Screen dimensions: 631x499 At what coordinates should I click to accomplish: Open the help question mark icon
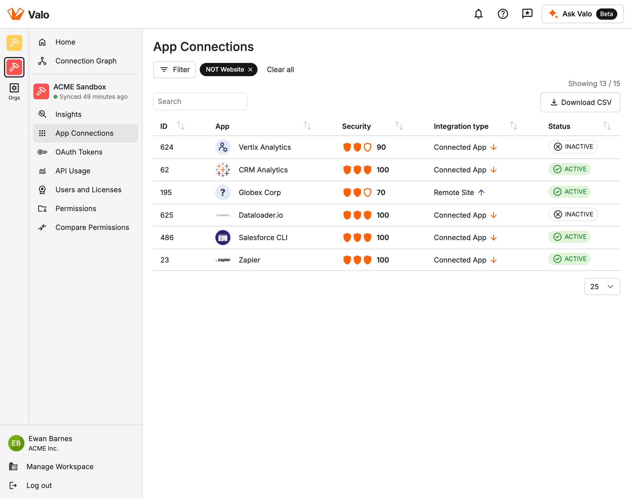tap(503, 14)
